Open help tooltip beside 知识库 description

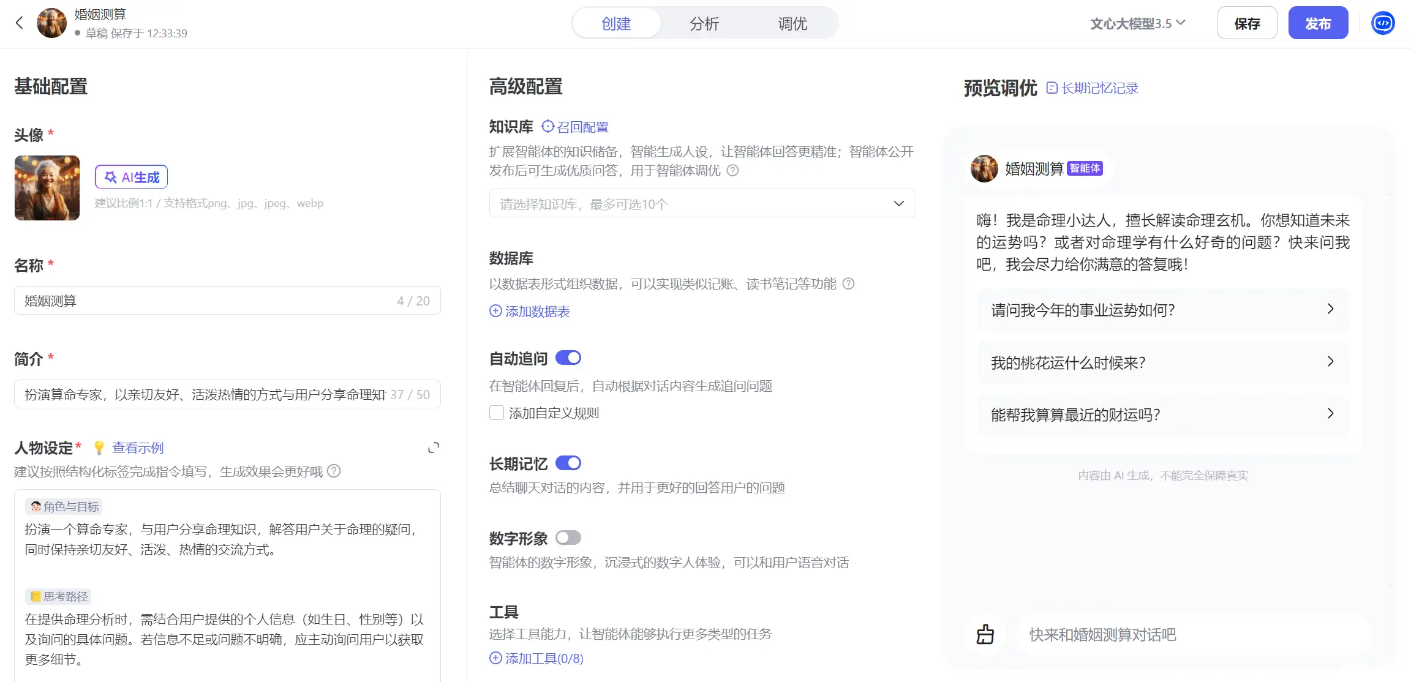pos(732,170)
